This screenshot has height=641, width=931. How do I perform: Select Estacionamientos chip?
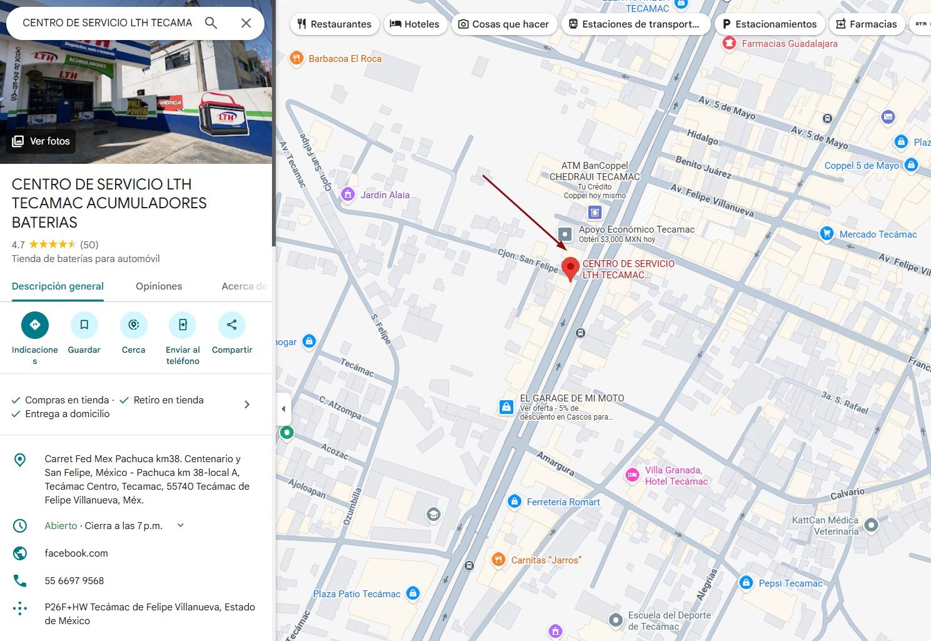[770, 24]
